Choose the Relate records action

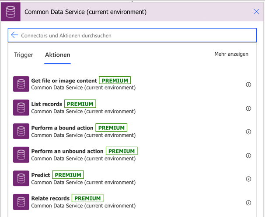pyautogui.click(x=132, y=202)
